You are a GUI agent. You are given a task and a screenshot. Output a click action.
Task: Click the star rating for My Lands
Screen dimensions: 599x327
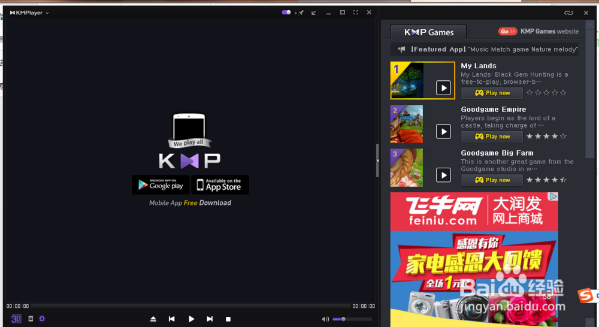point(546,93)
